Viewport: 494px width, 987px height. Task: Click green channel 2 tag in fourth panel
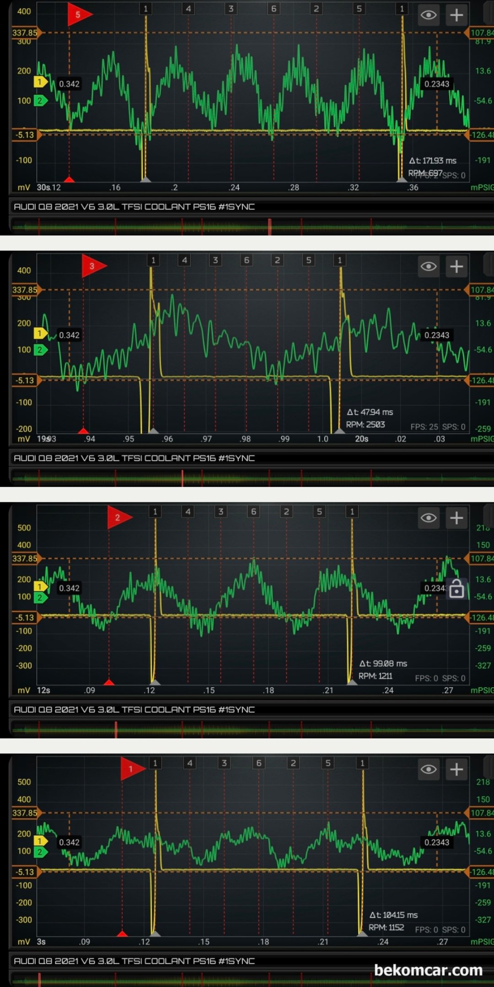point(41,852)
